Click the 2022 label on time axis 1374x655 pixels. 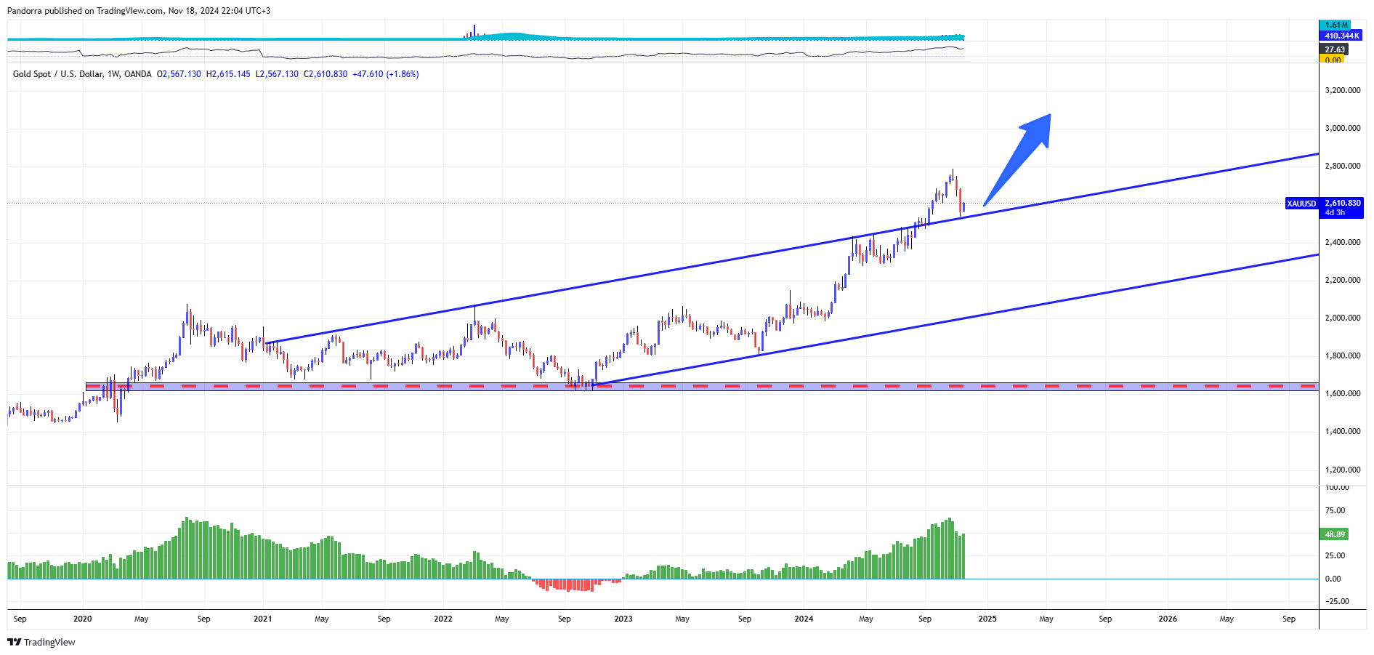pos(443,619)
